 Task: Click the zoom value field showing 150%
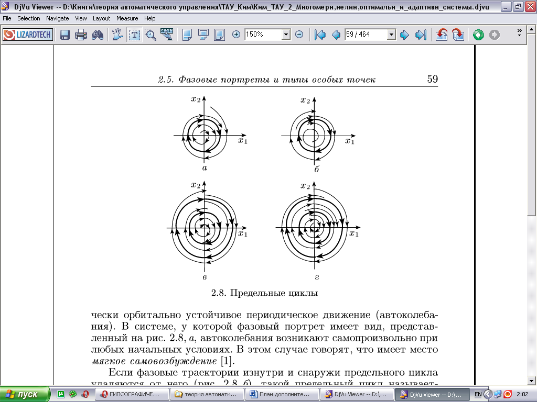[263, 34]
